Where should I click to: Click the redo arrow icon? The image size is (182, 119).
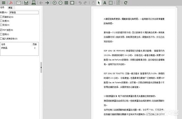coord(85,3)
